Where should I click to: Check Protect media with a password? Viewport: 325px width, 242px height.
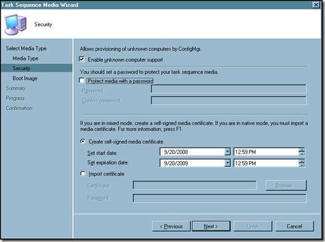82,81
